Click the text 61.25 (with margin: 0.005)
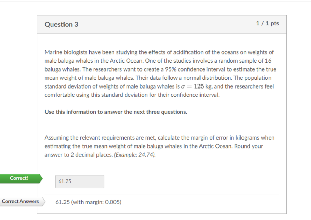 click(88, 202)
